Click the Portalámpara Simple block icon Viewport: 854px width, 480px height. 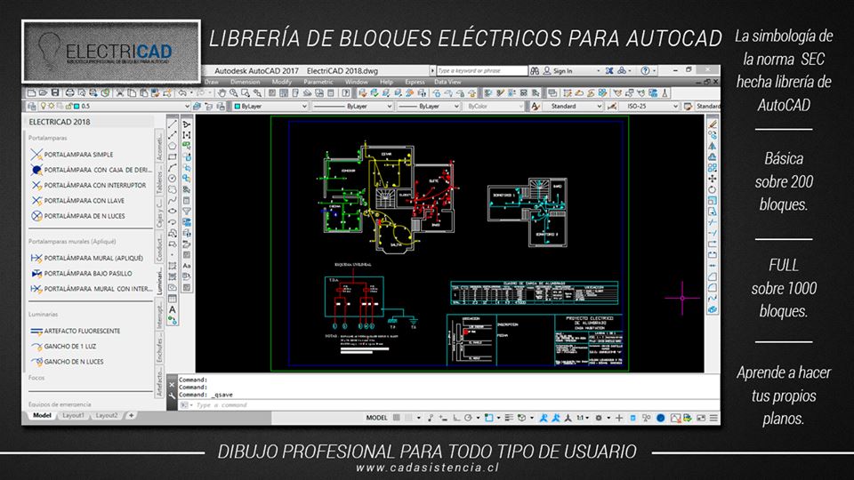[36, 155]
